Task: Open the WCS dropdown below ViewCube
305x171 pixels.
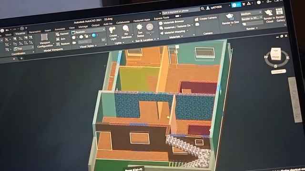Action: pos(278,72)
